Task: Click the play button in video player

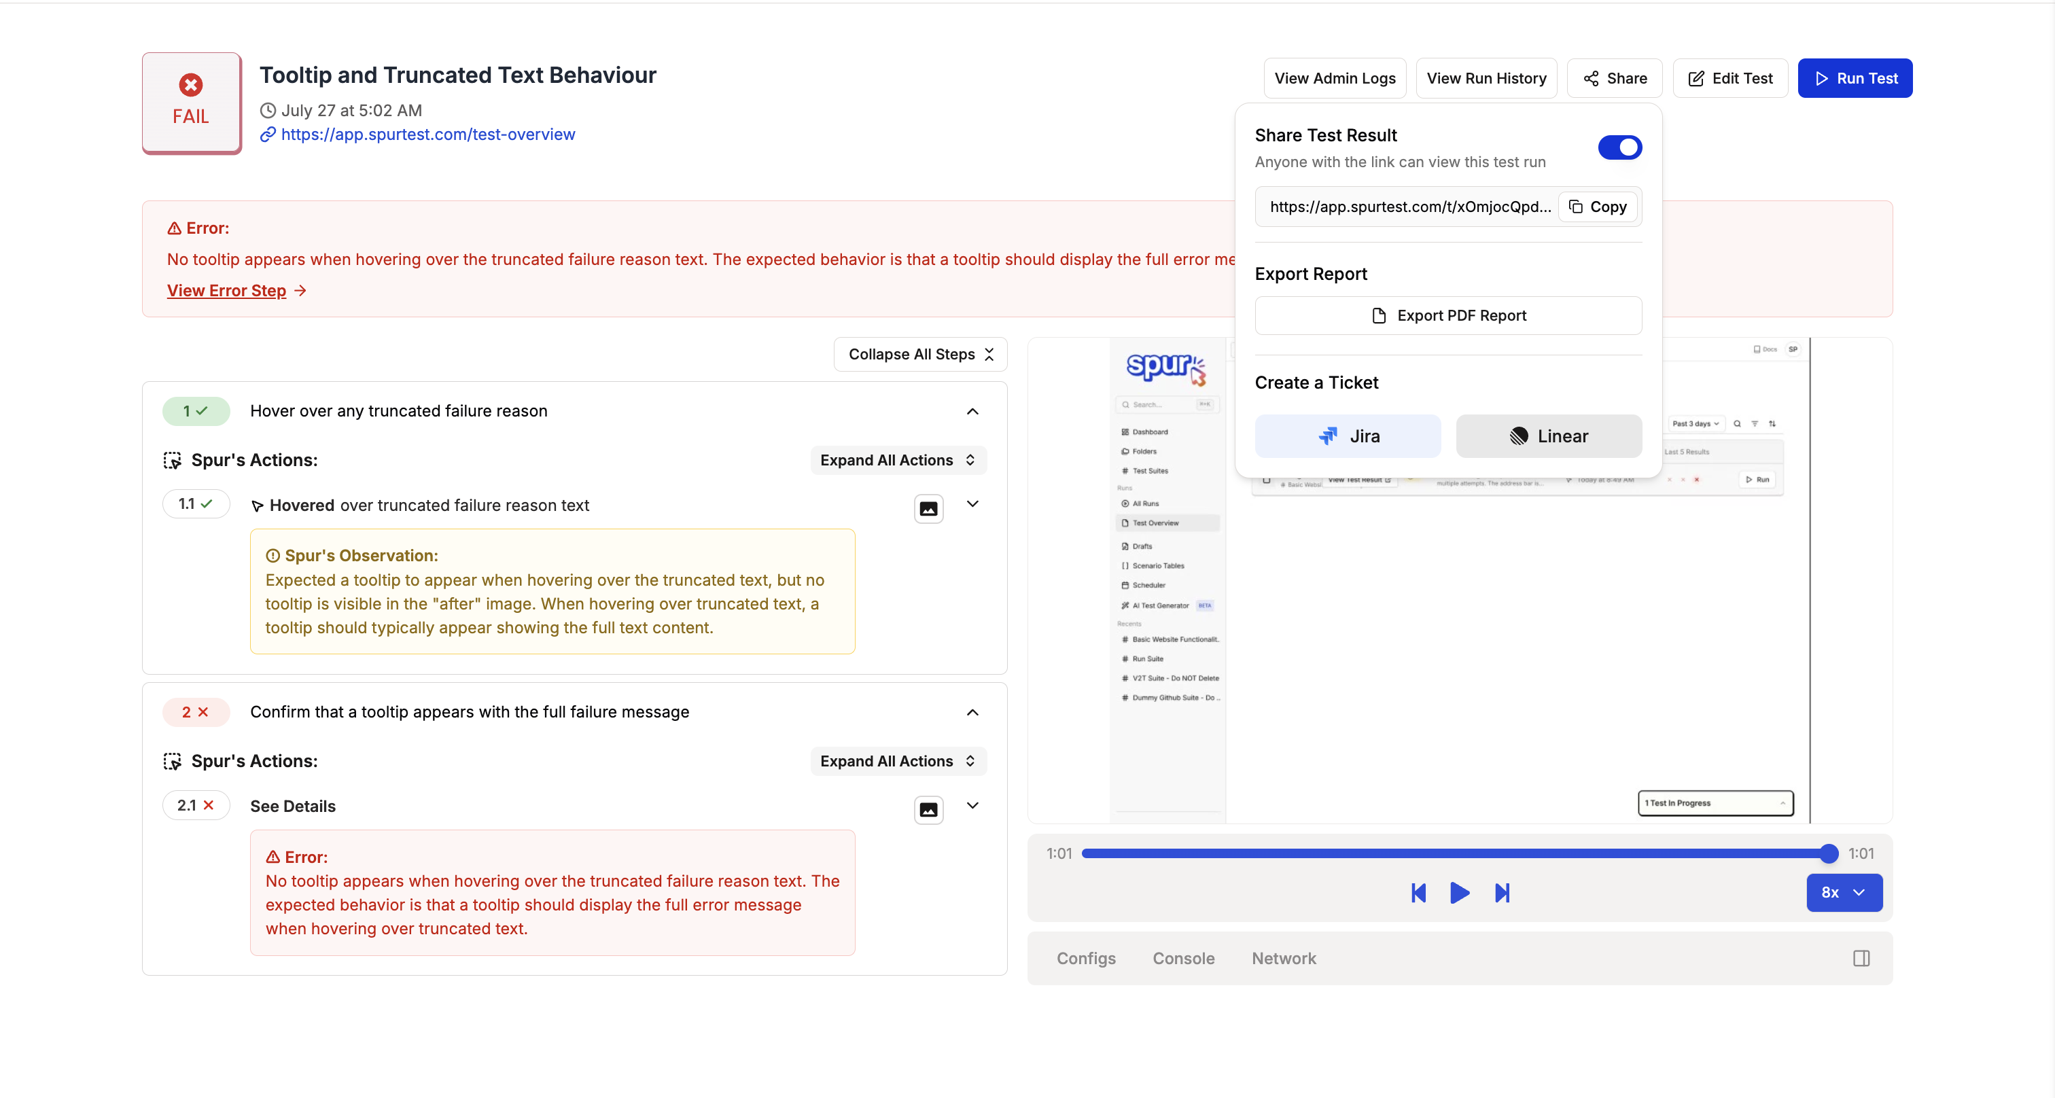Action: 1459,892
